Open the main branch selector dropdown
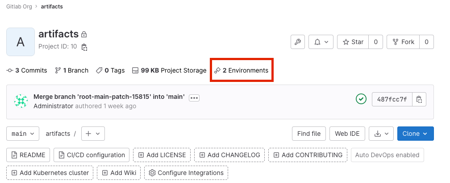Viewport: 450px width, 183px height. 23,134
